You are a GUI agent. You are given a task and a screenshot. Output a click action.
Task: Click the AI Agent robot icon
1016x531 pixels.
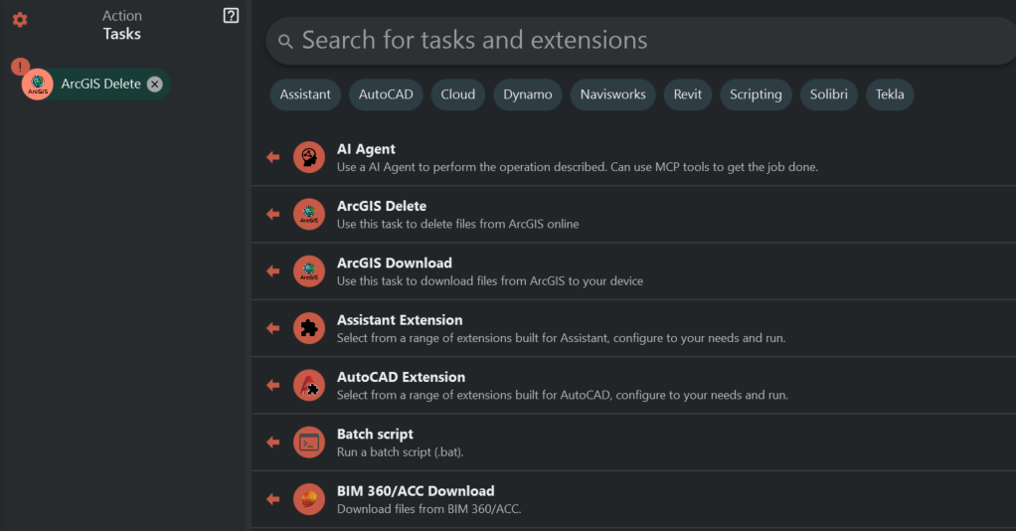[309, 157]
